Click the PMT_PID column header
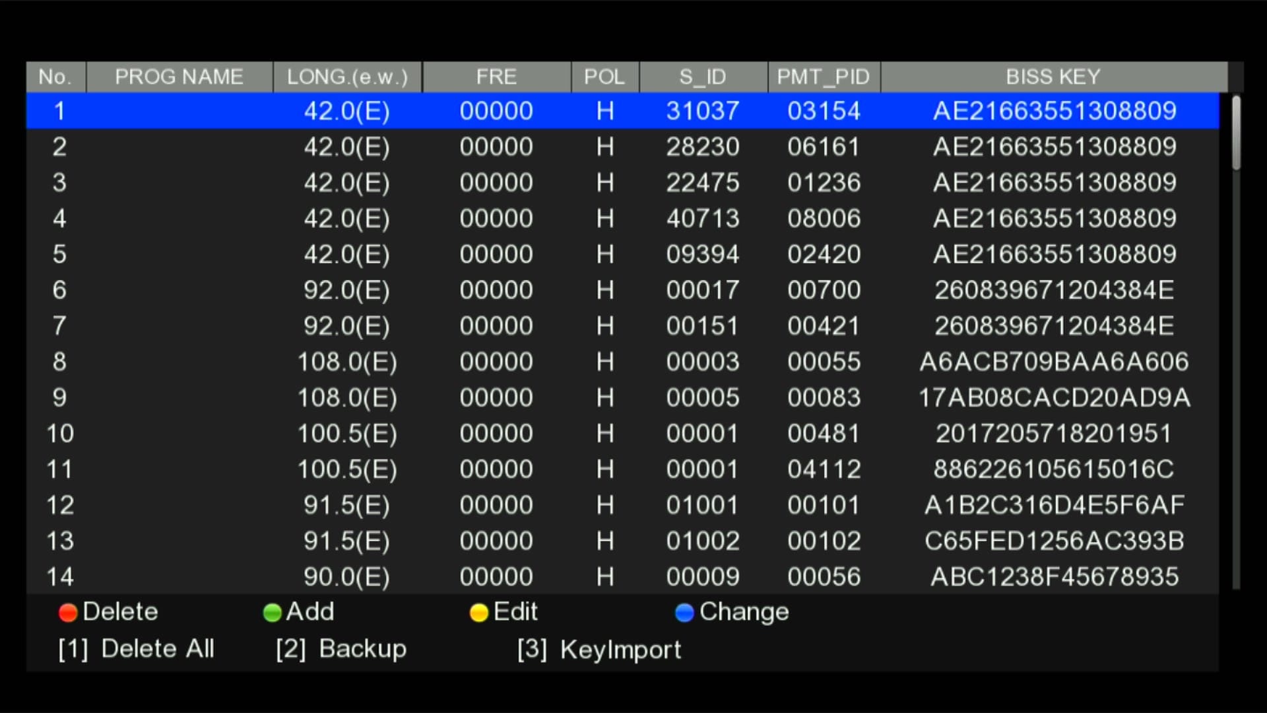This screenshot has width=1267, height=713. [x=823, y=77]
